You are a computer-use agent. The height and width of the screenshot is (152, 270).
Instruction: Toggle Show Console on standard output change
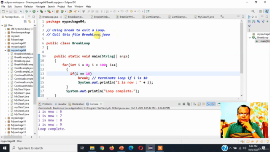point(208,104)
